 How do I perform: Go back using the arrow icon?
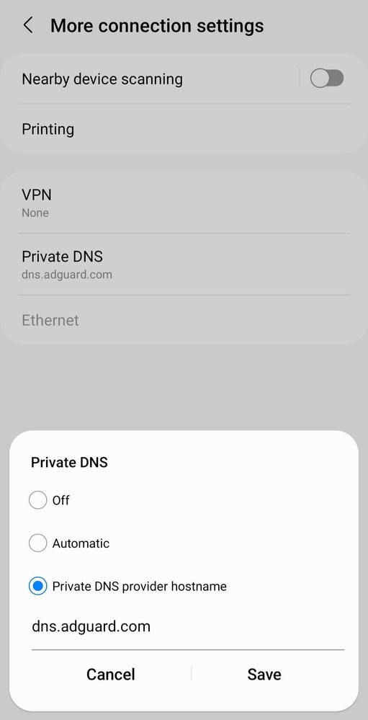tap(28, 25)
